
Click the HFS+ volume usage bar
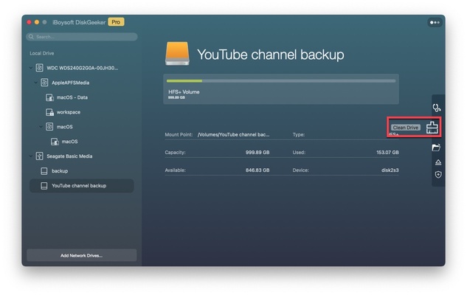(x=280, y=81)
